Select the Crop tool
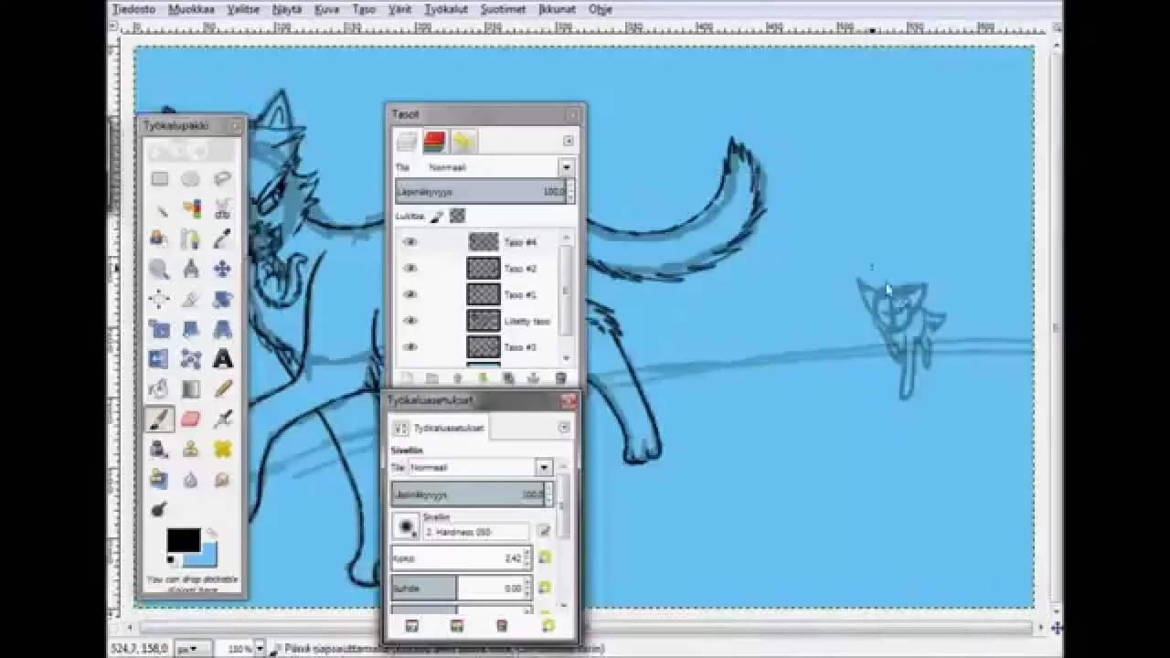This screenshot has width=1170, height=658. pyautogui.click(x=190, y=299)
